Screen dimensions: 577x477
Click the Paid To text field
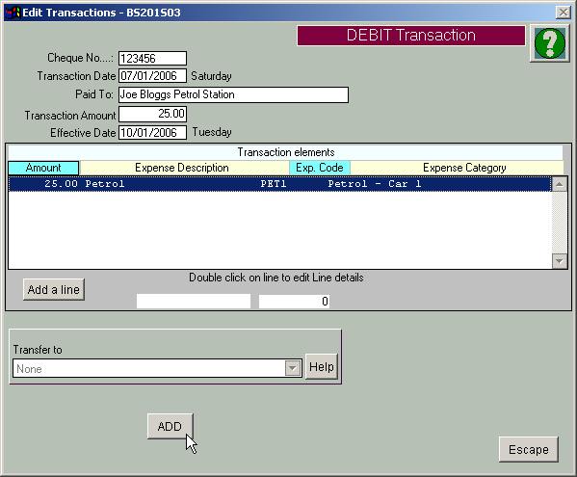(x=233, y=94)
